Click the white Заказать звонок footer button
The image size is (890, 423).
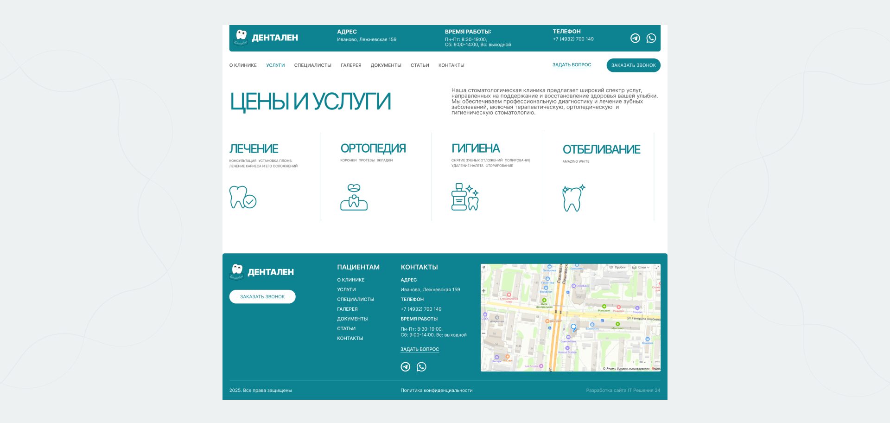(262, 297)
